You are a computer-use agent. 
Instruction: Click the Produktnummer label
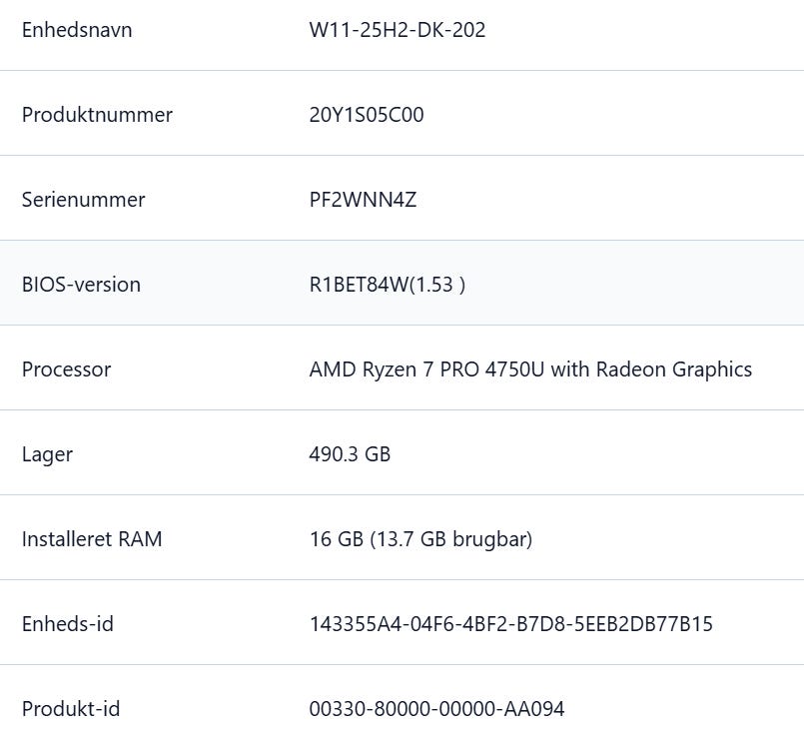point(97,115)
